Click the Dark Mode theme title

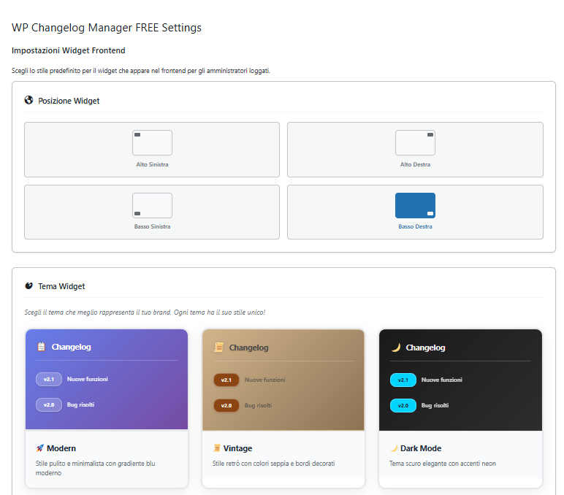point(421,448)
